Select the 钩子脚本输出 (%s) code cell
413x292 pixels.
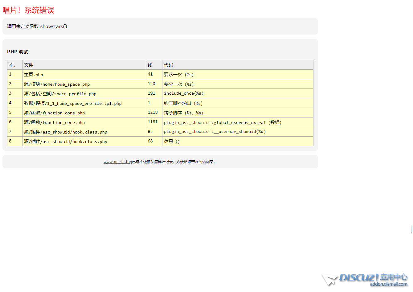238,103
